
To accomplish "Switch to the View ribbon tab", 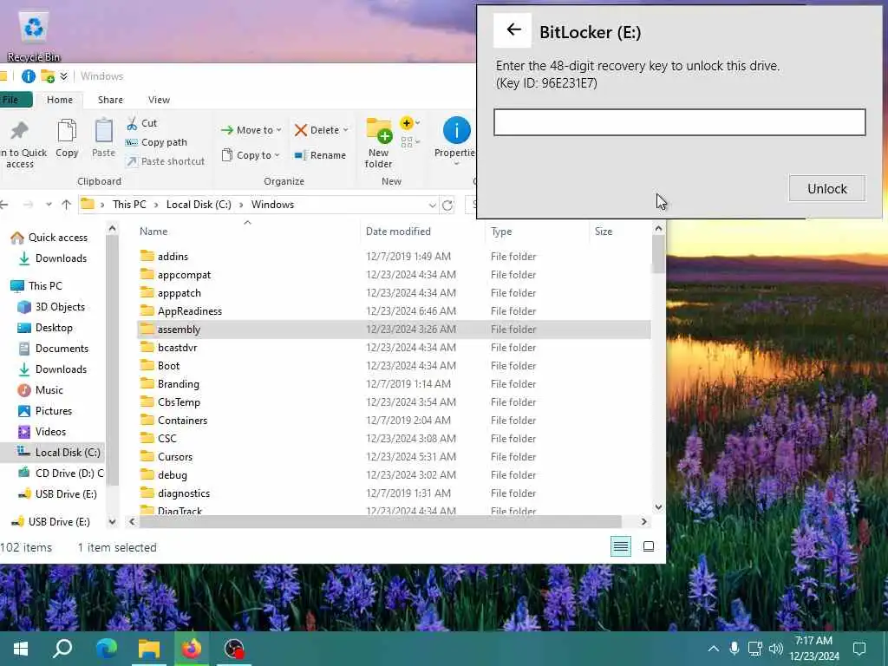I will 160,100.
